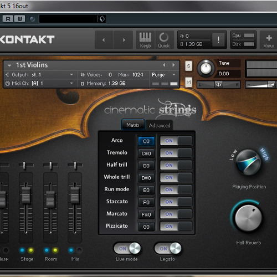The width and height of the screenshot is (277, 277).
Task: Click the Cpu Disk meter panel
Action: (243, 40)
